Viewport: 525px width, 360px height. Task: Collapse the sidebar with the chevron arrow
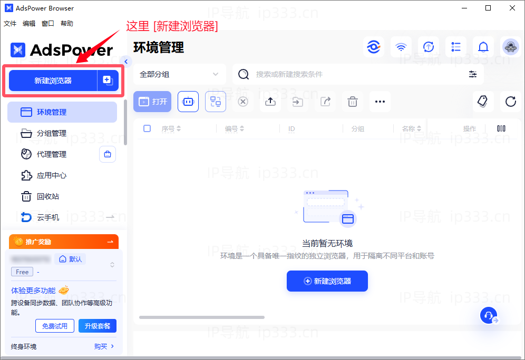[x=126, y=62]
